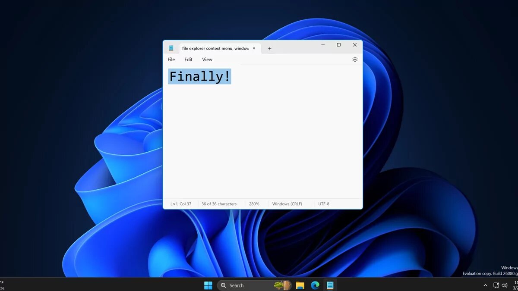This screenshot has height=291, width=518.
Task: Launch Microsoft Edge from the taskbar
Action: [x=315, y=285]
